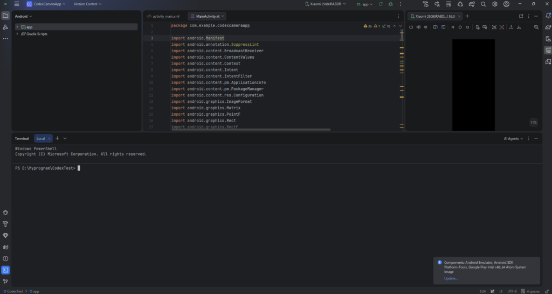Viewport: 552px width, 294px height.
Task: Show more tool windows ellipsis
Action: pyautogui.click(x=5, y=39)
